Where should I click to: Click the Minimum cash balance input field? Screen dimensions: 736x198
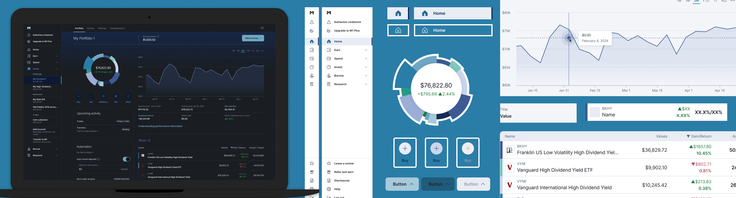[103, 168]
